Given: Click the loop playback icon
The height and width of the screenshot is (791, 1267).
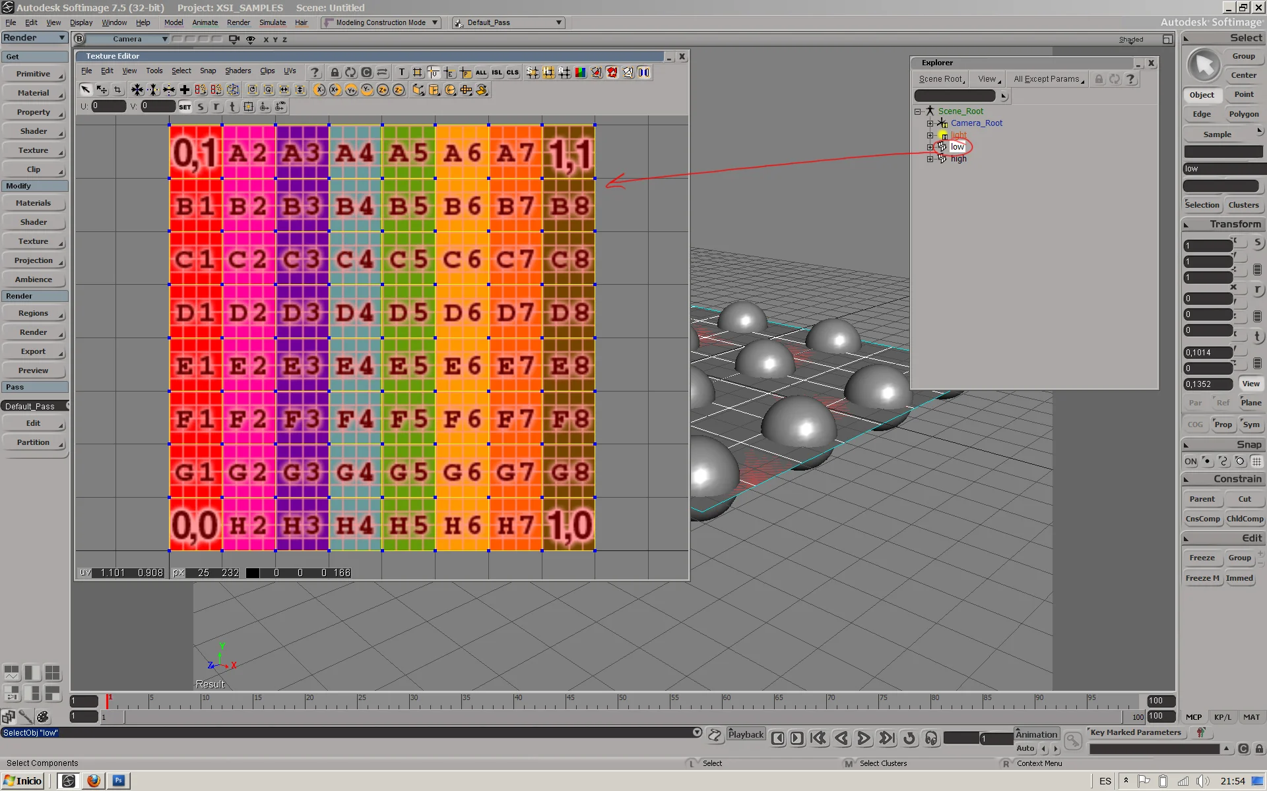Looking at the screenshot, I should pyautogui.click(x=909, y=738).
